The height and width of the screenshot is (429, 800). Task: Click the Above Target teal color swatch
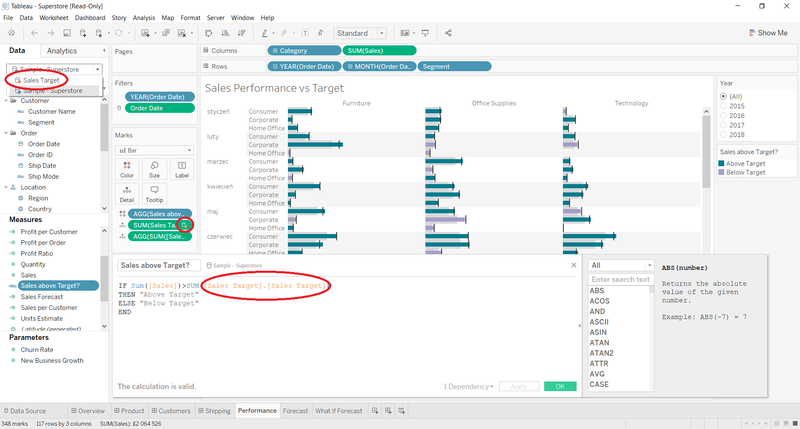click(x=721, y=164)
